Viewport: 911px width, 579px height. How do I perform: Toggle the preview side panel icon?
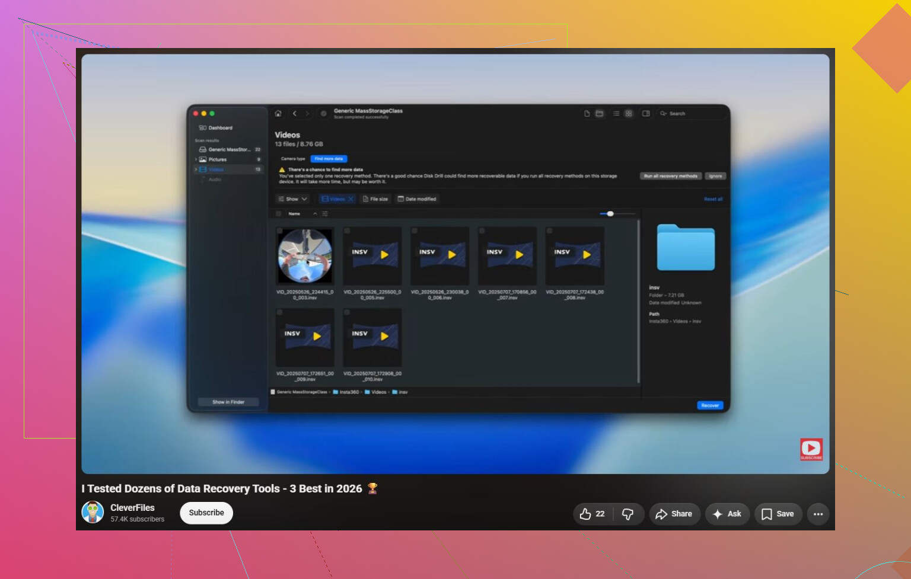pyautogui.click(x=646, y=113)
